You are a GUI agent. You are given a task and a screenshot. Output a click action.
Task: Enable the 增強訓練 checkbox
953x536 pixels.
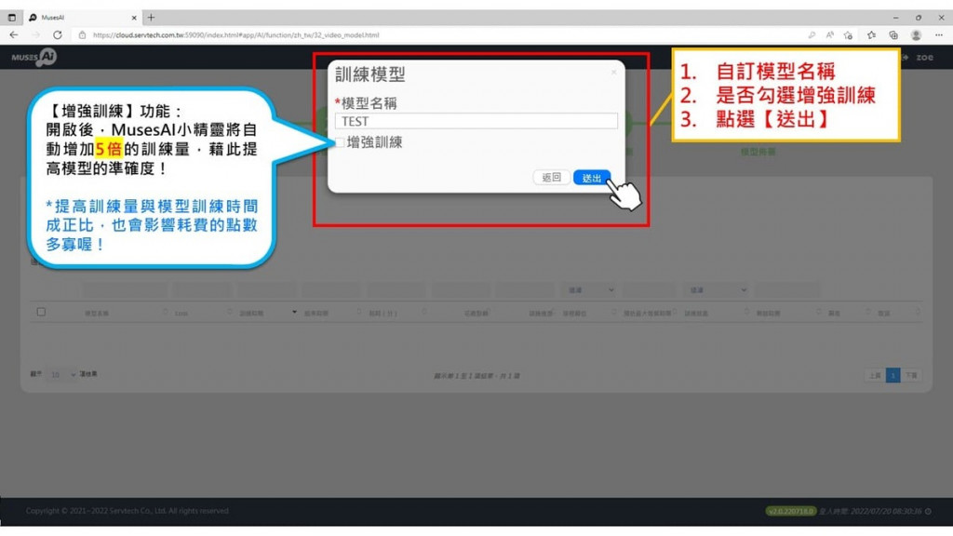[340, 142]
